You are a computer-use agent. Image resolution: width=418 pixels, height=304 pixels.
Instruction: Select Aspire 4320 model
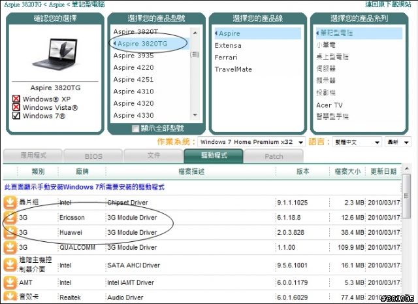coord(133,103)
